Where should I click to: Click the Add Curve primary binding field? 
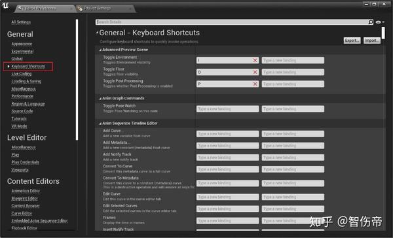(227, 134)
